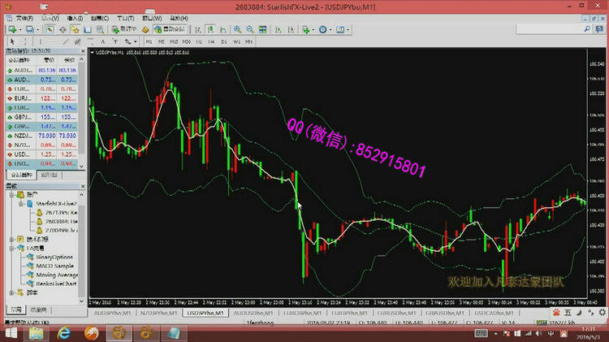This screenshot has height=342, width=609.
Task: Open the dropdown arrow beside New Chart
Action: point(19,29)
